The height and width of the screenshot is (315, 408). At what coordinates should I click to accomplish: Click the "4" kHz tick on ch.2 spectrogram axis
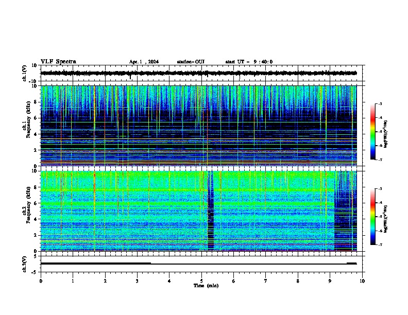tap(36, 219)
